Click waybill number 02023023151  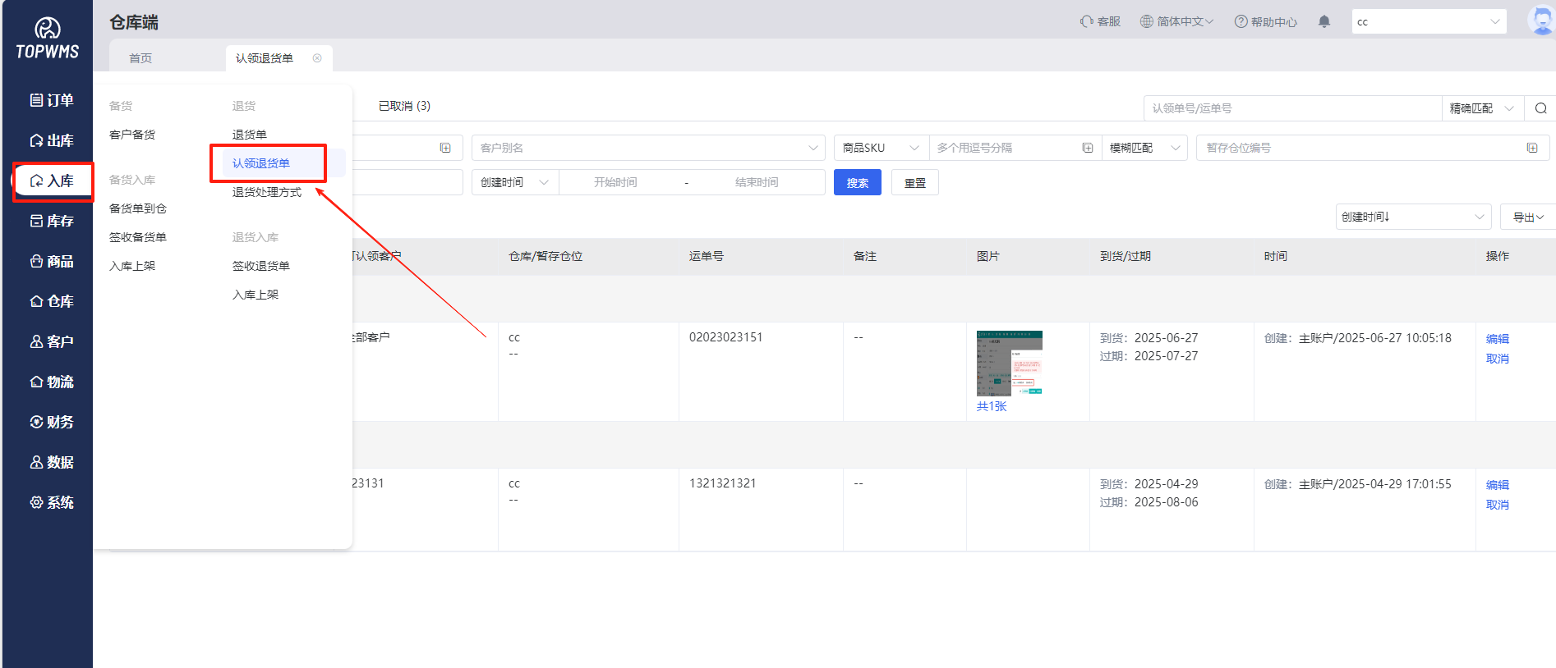tap(726, 337)
